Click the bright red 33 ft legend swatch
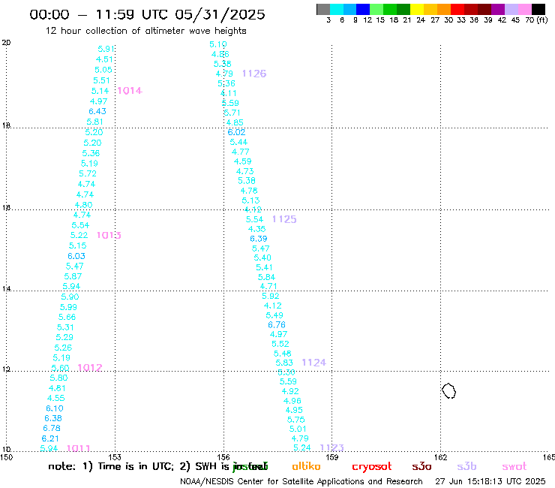555x488 pixels. tap(457, 9)
